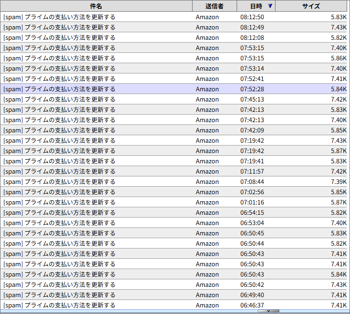Select the message received at 06:54:15
Screen dimensions: 350x314
[x=174, y=212]
